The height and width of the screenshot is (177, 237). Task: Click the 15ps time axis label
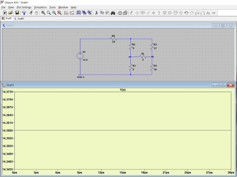(123, 172)
